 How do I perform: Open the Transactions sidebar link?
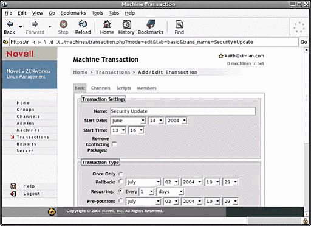33,137
